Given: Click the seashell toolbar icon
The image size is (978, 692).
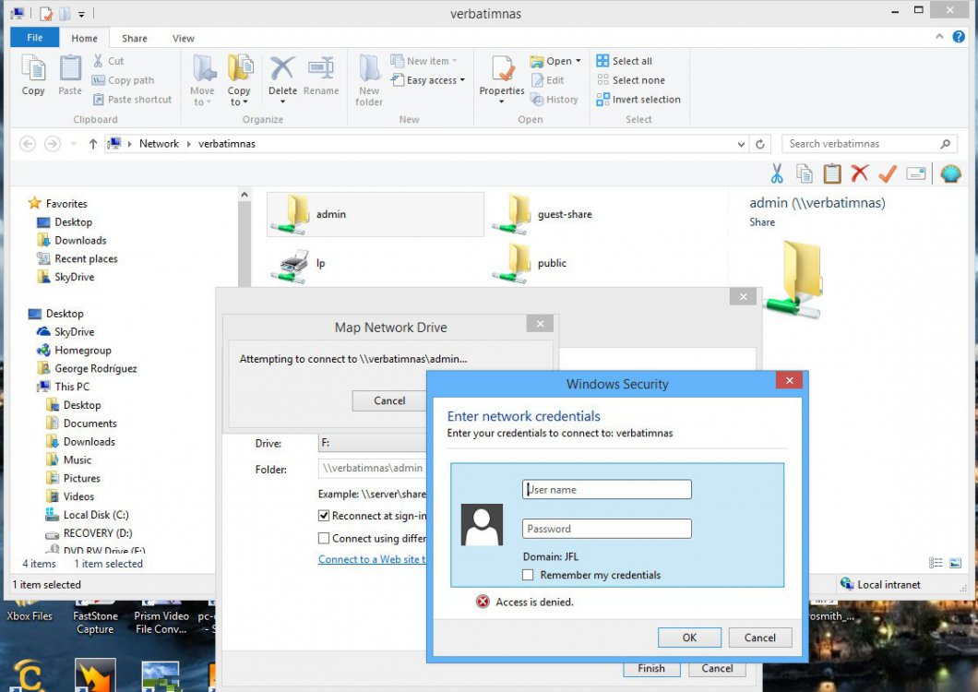Looking at the screenshot, I should tap(951, 173).
